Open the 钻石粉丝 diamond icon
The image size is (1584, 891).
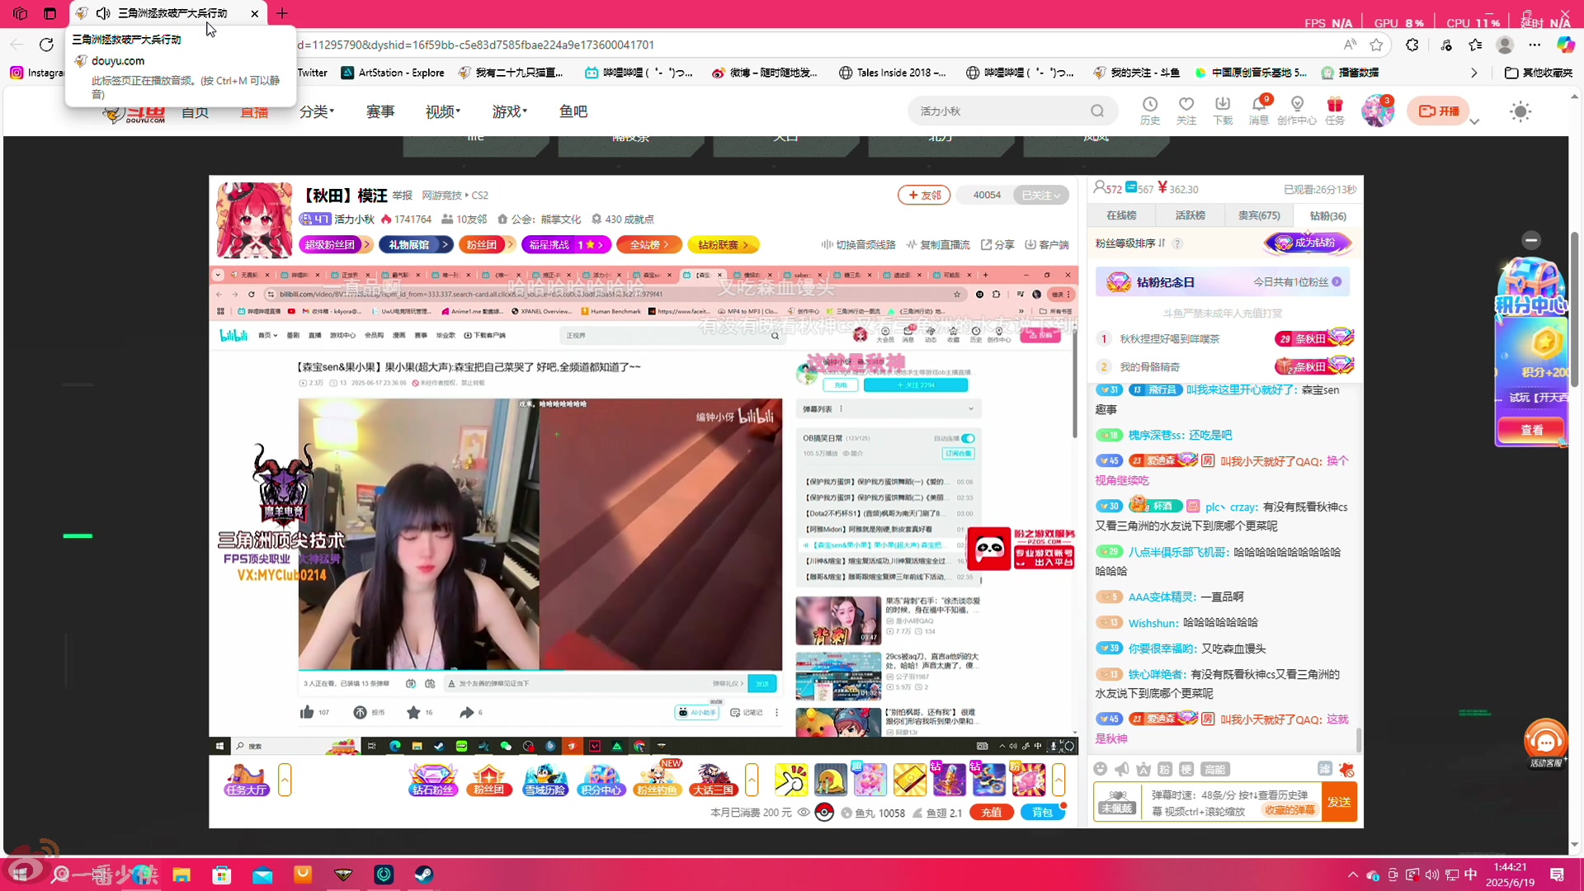[x=433, y=780]
